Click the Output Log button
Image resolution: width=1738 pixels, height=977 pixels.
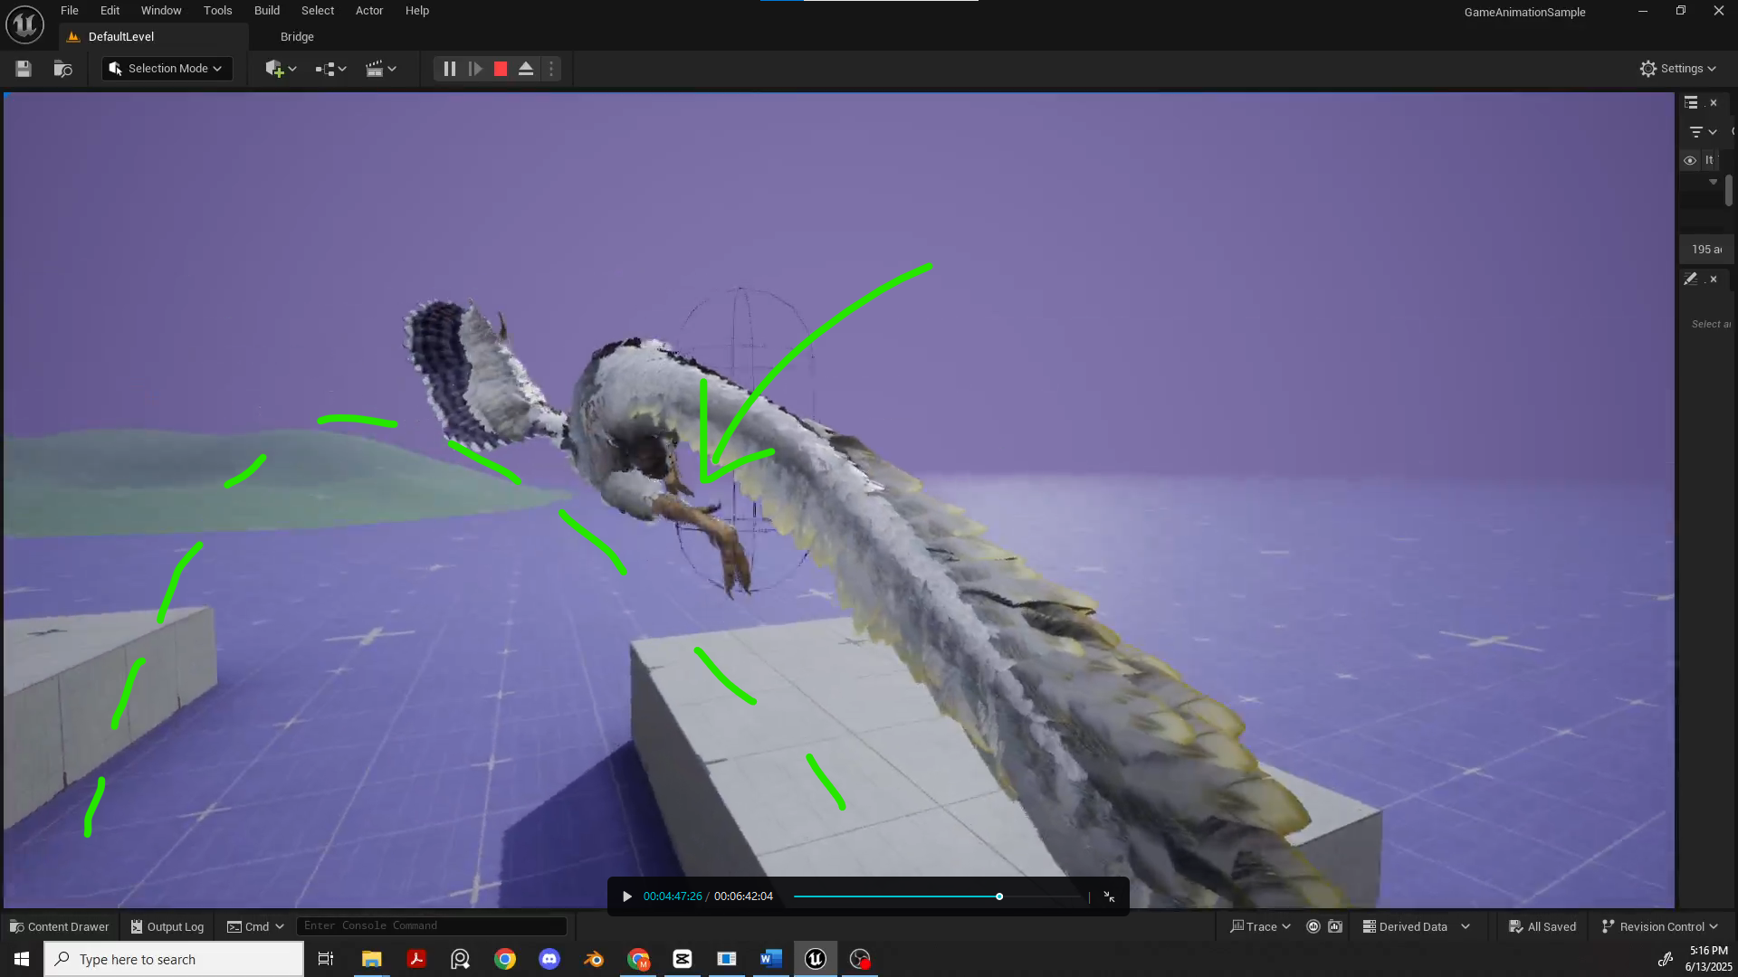167,926
